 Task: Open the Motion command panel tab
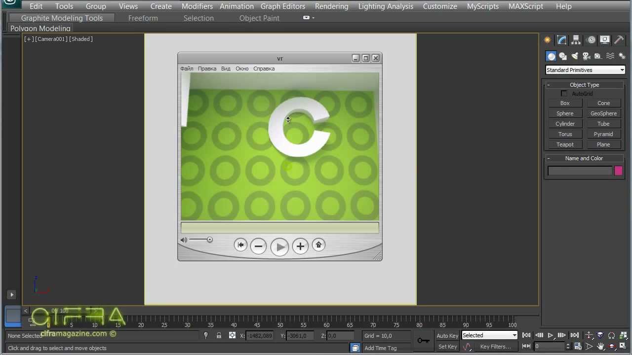click(x=591, y=40)
